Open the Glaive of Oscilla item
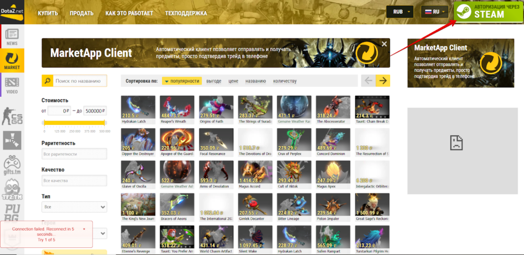 coord(138,175)
